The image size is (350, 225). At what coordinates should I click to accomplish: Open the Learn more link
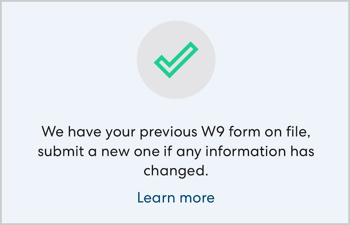(x=175, y=198)
